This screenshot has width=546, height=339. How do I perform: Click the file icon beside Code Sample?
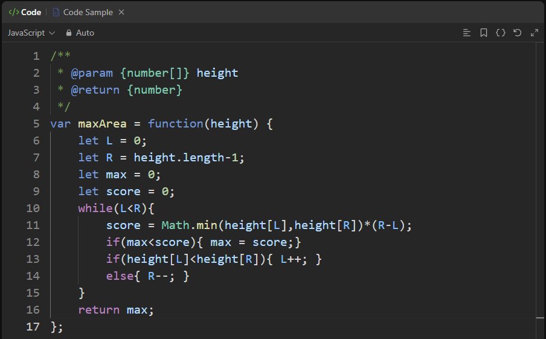pos(56,12)
